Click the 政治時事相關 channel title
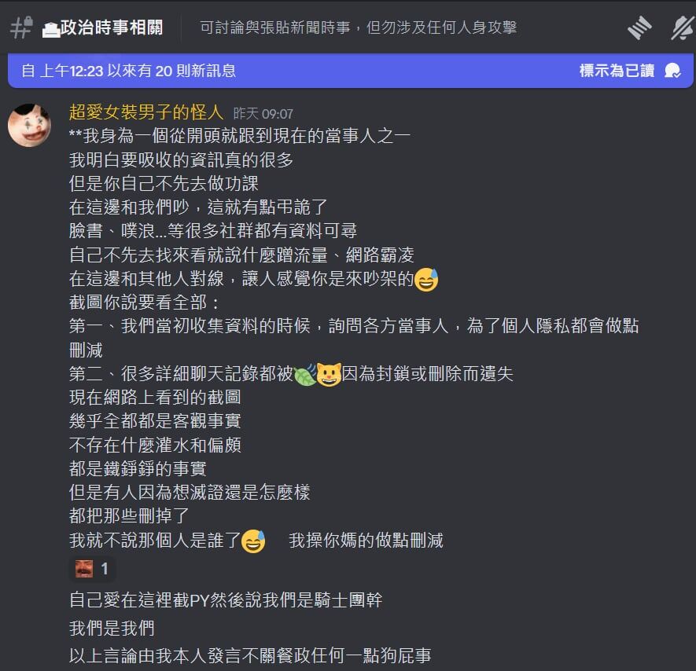Viewport: 696px width, 671px height. click(112, 27)
